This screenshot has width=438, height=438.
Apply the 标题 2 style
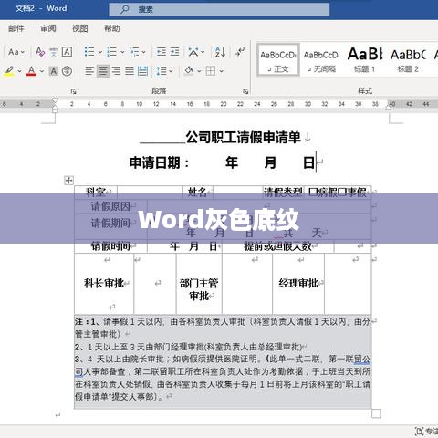[x=408, y=59]
